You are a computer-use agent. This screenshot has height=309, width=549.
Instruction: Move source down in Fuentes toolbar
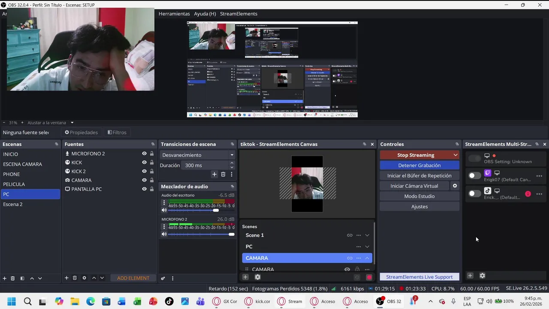click(x=102, y=278)
